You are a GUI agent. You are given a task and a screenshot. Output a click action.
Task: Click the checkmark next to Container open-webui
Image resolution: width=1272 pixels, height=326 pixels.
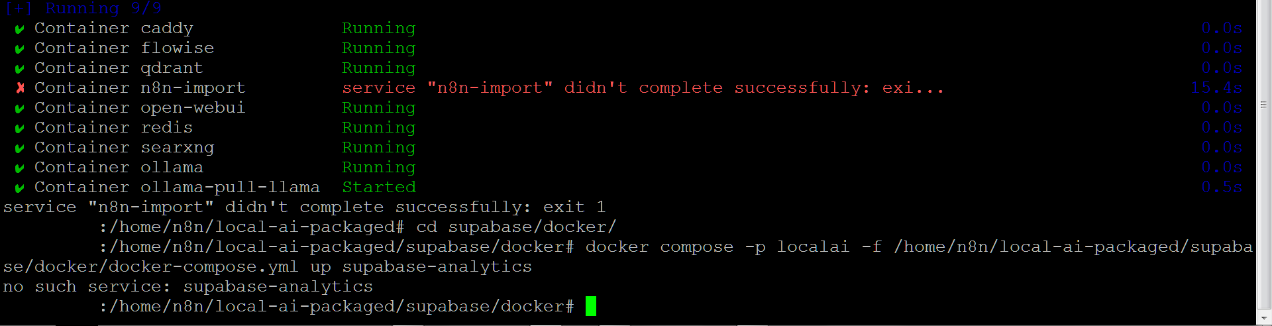[x=20, y=109]
